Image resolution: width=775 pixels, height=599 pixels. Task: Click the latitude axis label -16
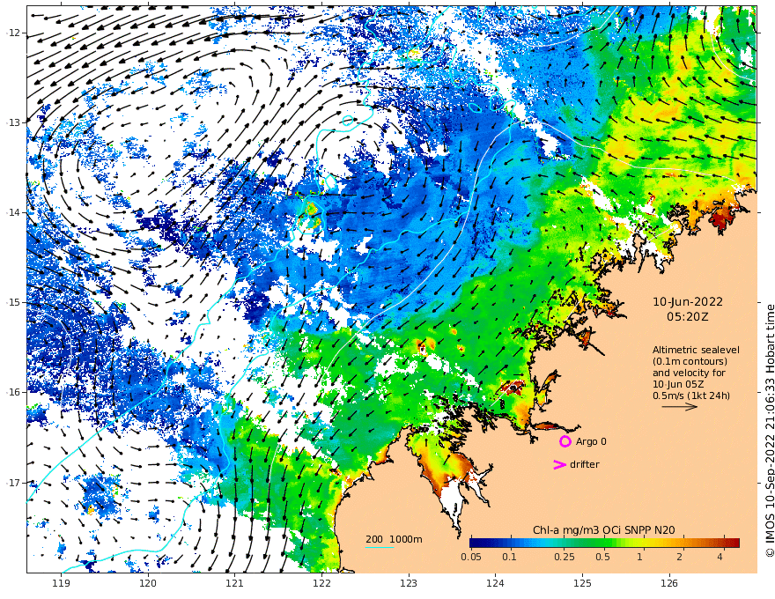[x=12, y=392]
